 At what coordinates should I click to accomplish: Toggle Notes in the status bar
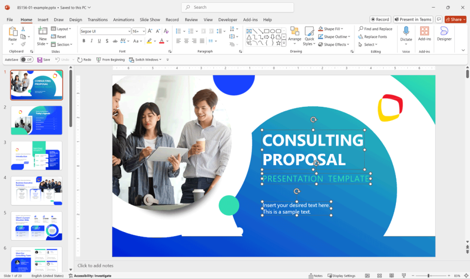(x=315, y=275)
